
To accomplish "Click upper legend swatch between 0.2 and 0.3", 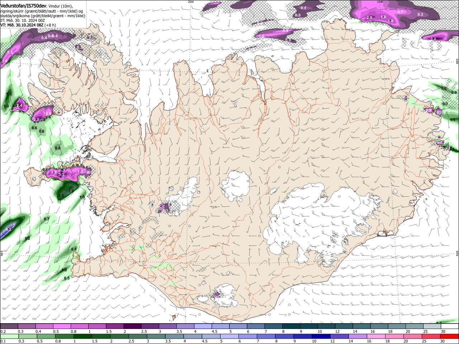I will tap(9, 326).
